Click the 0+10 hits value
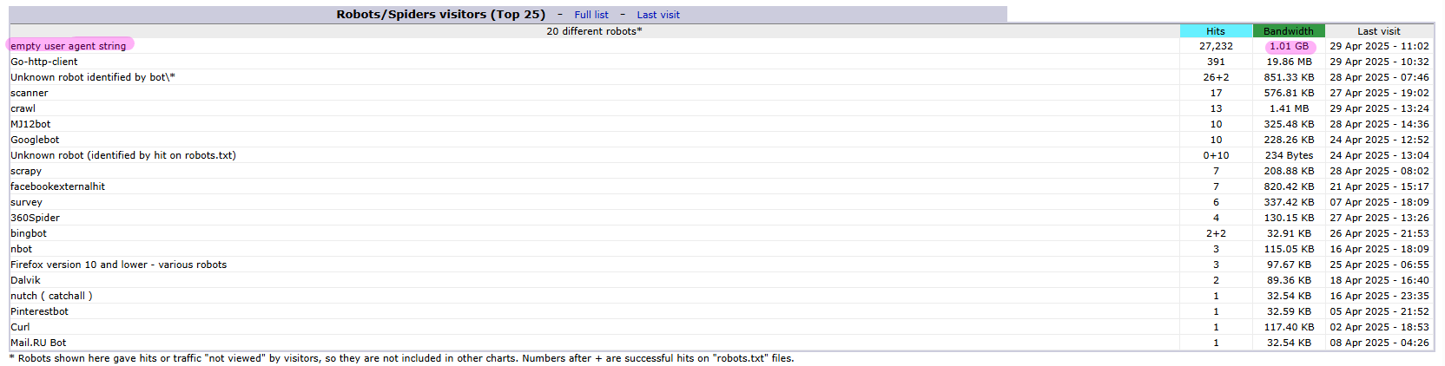 pyautogui.click(x=1216, y=155)
